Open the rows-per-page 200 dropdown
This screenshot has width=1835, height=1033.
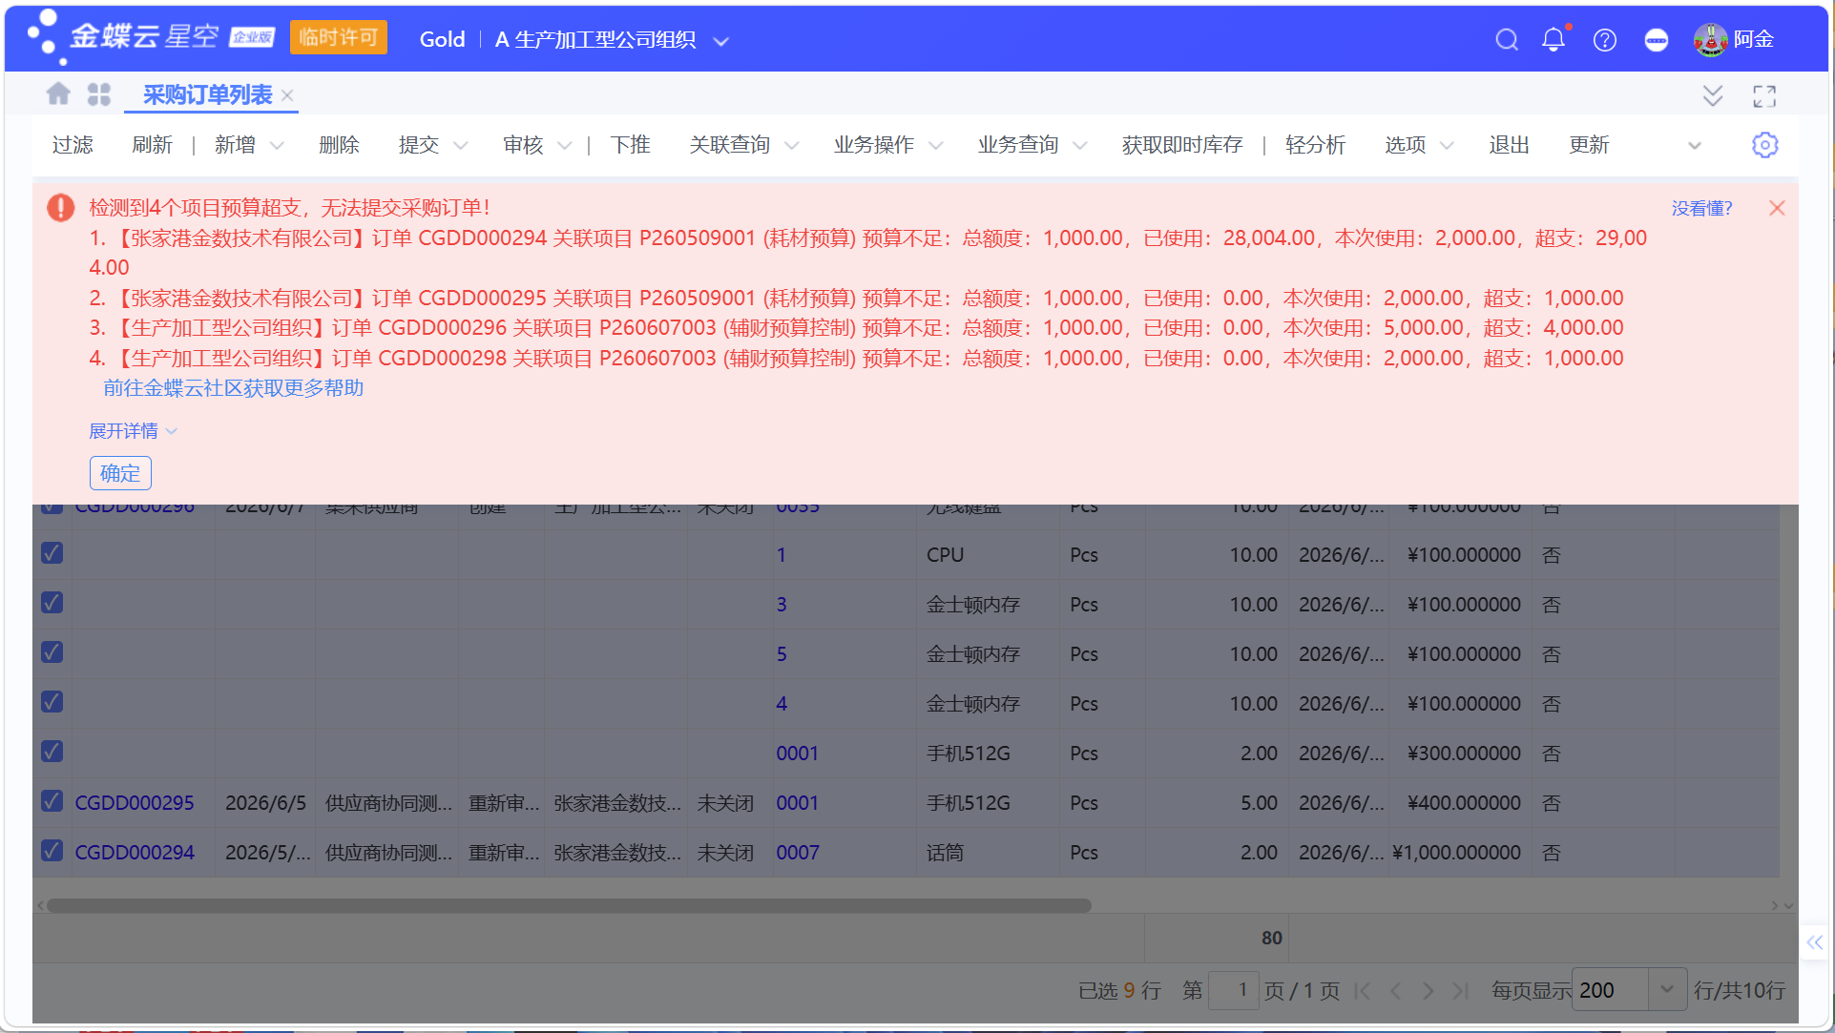(1667, 990)
